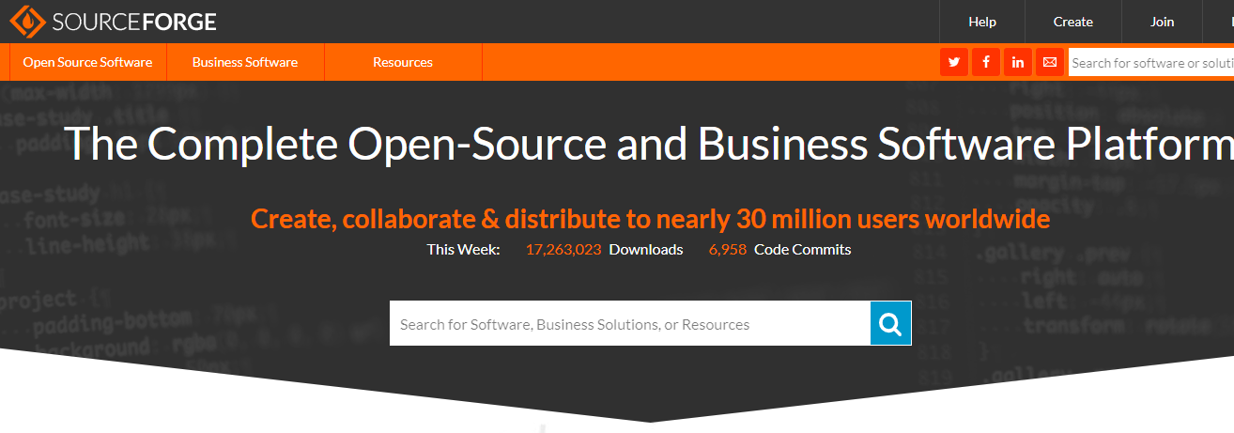Click the email envelope newsletter icon
Image resolution: width=1234 pixels, height=433 pixels.
1050,62
